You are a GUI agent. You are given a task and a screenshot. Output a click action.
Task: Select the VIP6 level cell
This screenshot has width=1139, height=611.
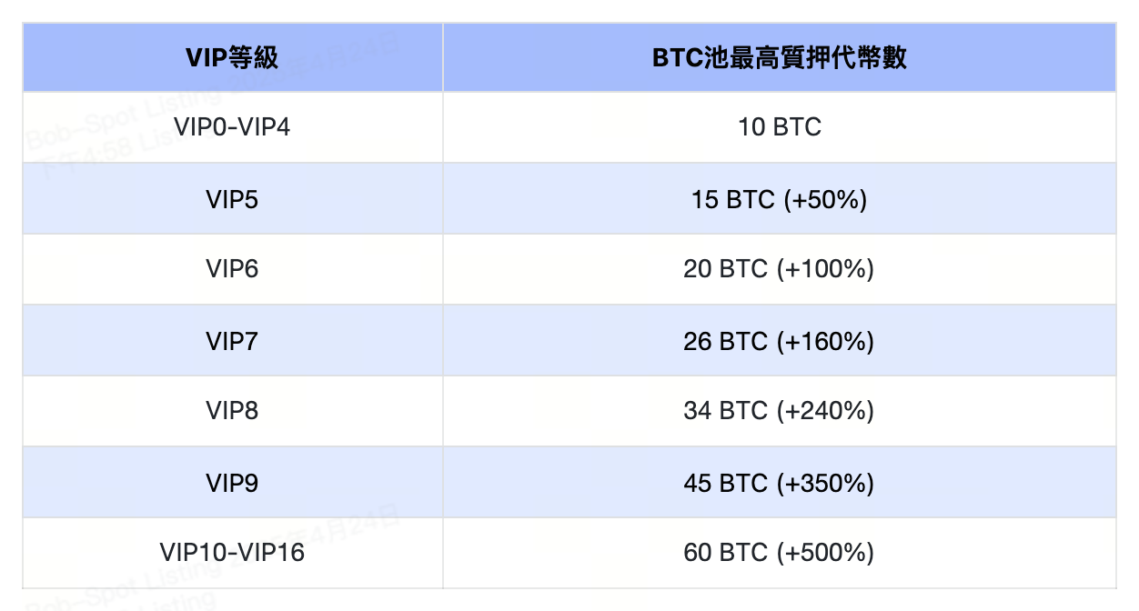click(x=232, y=269)
